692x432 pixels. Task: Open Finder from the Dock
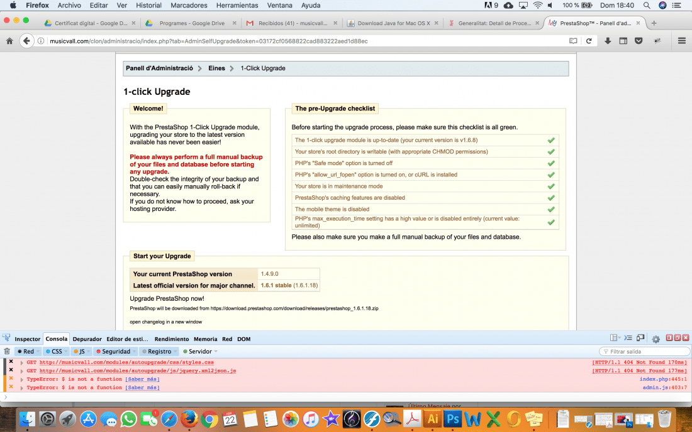[x=27, y=419]
